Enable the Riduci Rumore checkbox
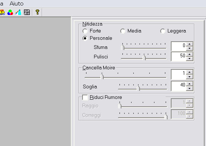The height and width of the screenshot is (146, 206). pyautogui.click(x=85, y=97)
